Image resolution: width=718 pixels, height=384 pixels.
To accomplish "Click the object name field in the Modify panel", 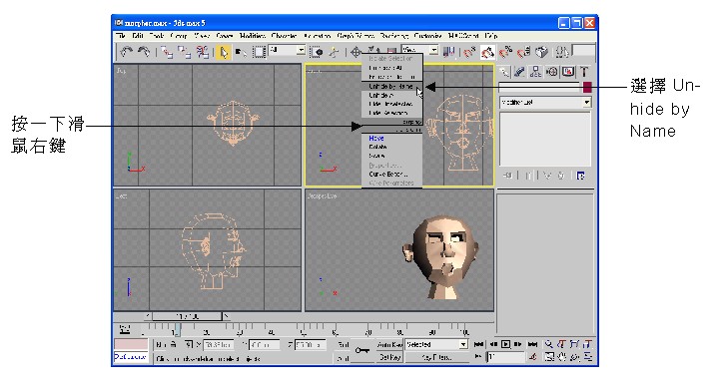I will 540,87.
